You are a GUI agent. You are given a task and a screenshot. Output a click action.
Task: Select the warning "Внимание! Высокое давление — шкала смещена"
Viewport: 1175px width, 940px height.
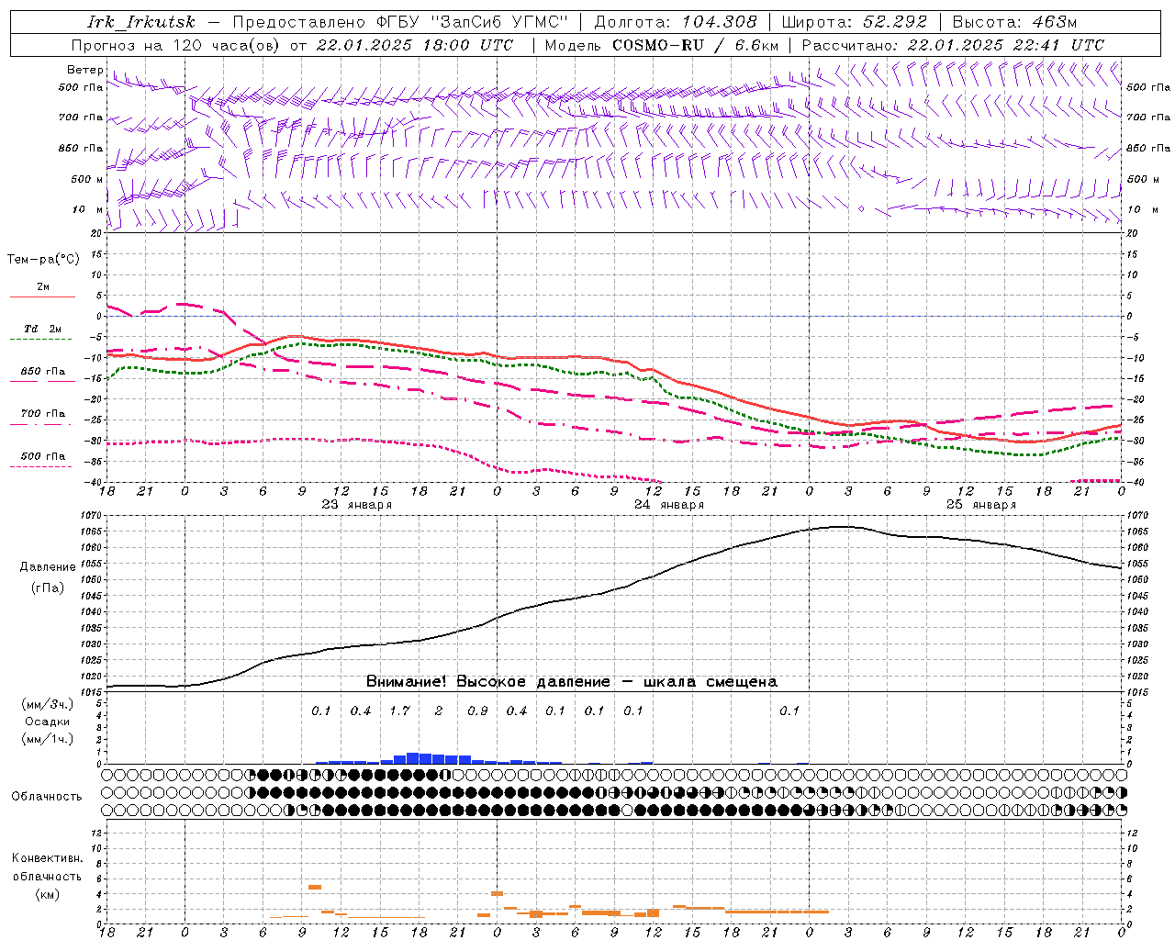click(572, 682)
